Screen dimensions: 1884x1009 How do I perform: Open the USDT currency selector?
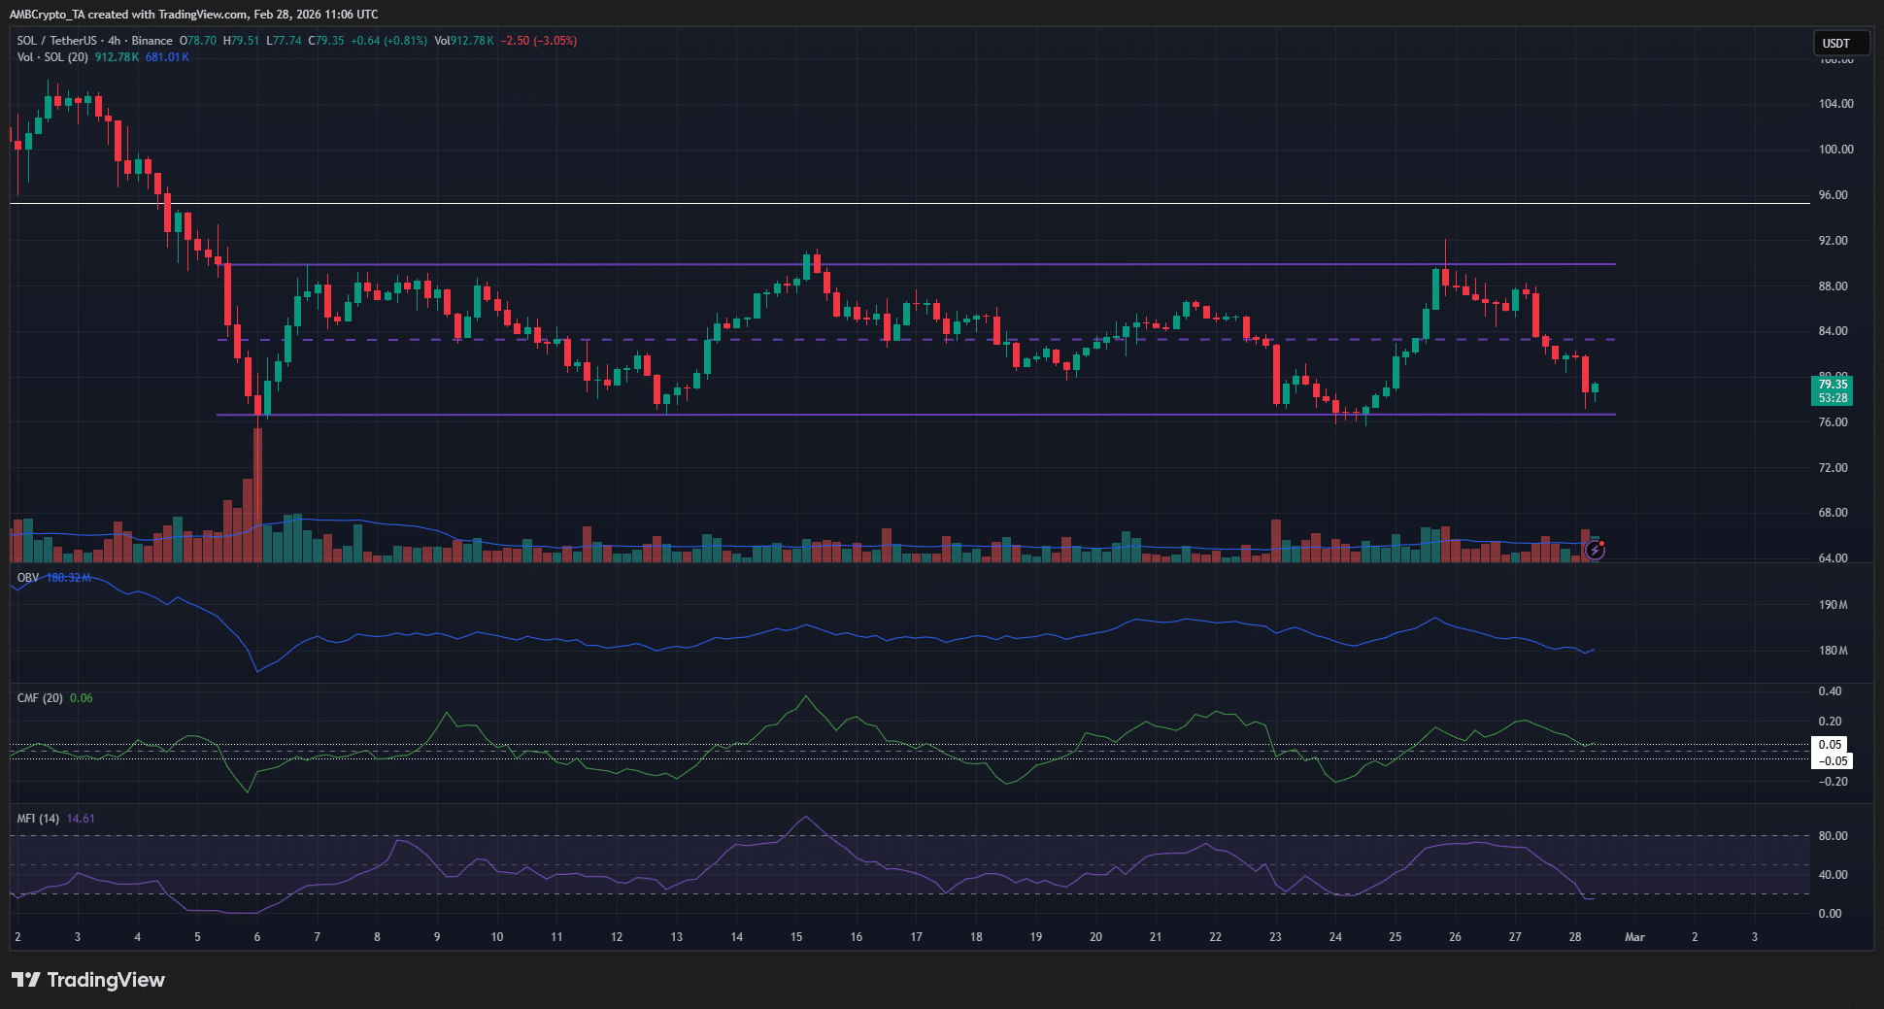coord(1841,43)
